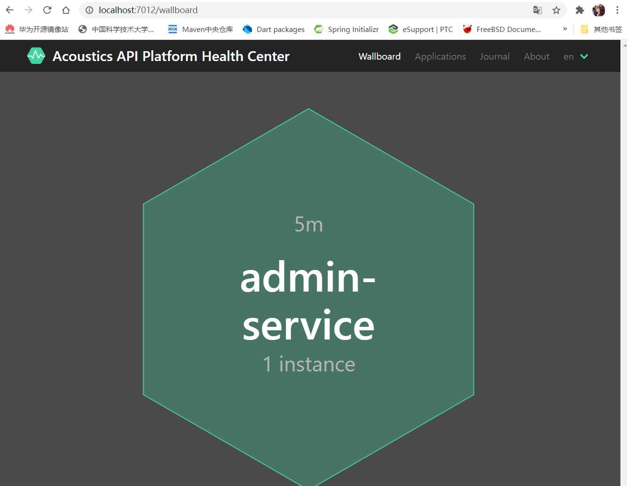
Task: Go to the browser home page
Action: 66,10
